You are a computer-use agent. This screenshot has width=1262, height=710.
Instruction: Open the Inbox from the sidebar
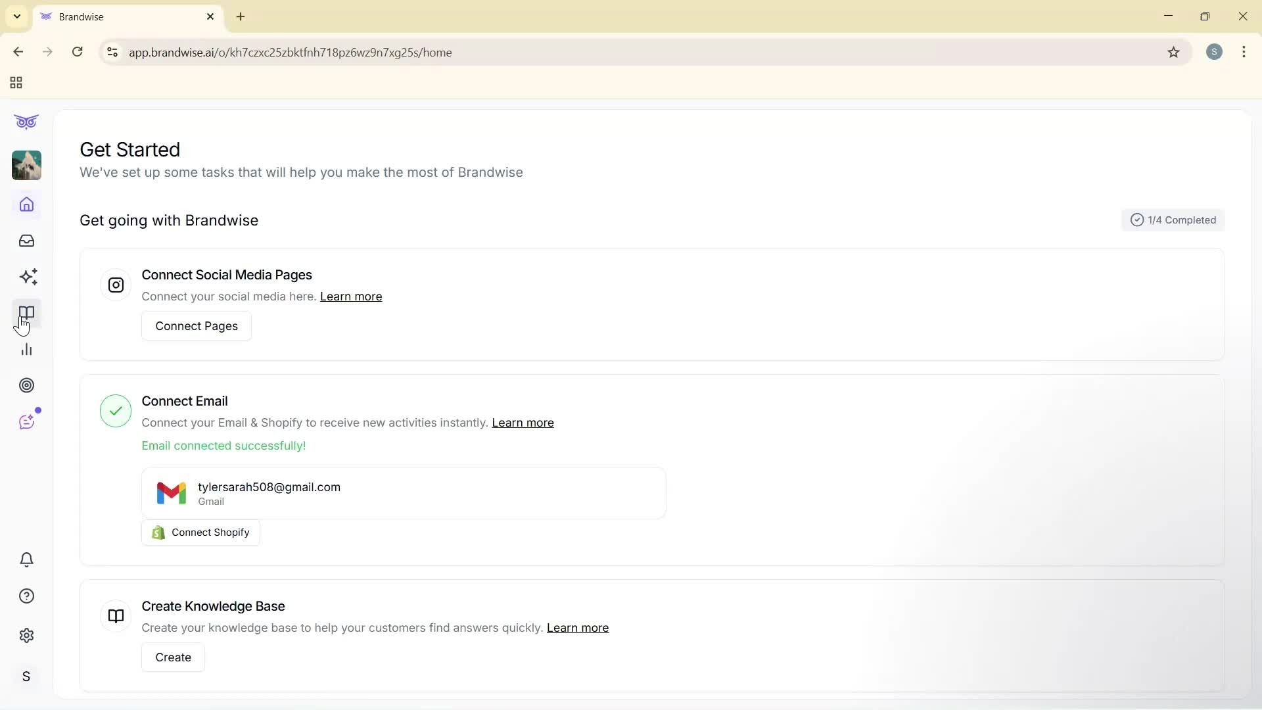(x=26, y=241)
